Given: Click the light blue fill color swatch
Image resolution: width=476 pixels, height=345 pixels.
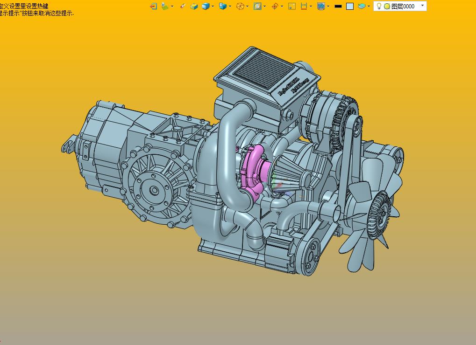Looking at the screenshot, I should pyautogui.click(x=350, y=6).
